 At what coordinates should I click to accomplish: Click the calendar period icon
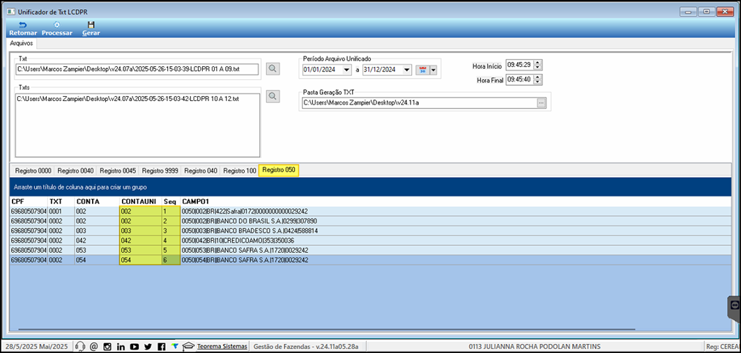(x=422, y=70)
